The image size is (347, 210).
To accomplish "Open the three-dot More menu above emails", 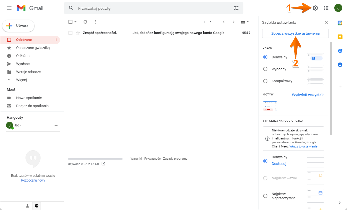I will click(x=95, y=22).
